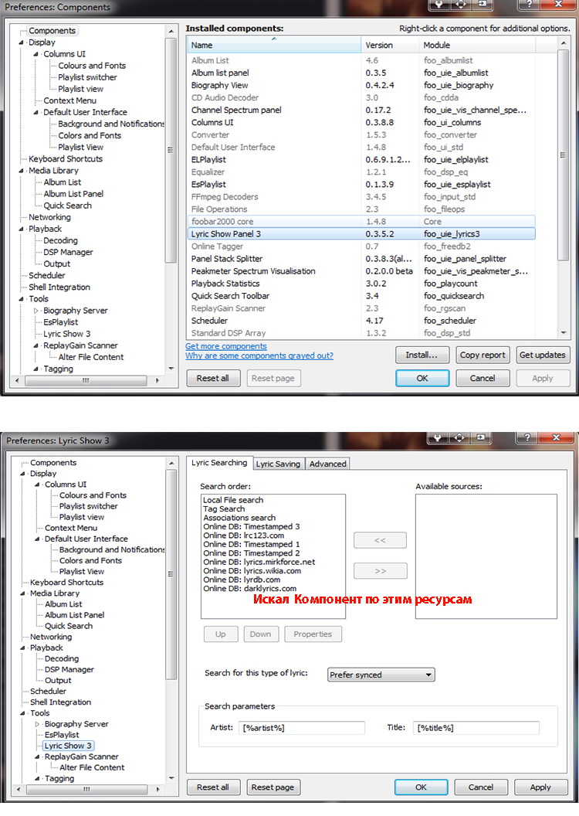Select 'Quick Search Toolbar' component row
This screenshot has width=579, height=816.
(x=361, y=296)
